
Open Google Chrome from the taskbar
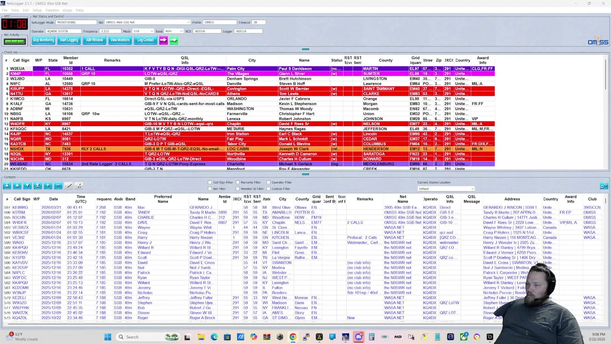(293, 337)
